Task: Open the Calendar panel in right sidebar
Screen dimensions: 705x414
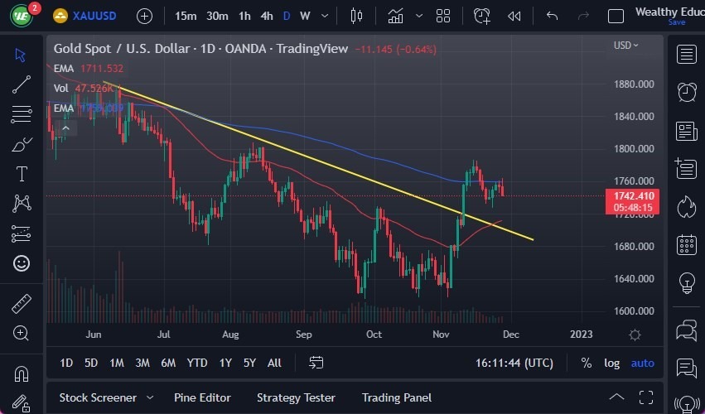Action: [686, 244]
